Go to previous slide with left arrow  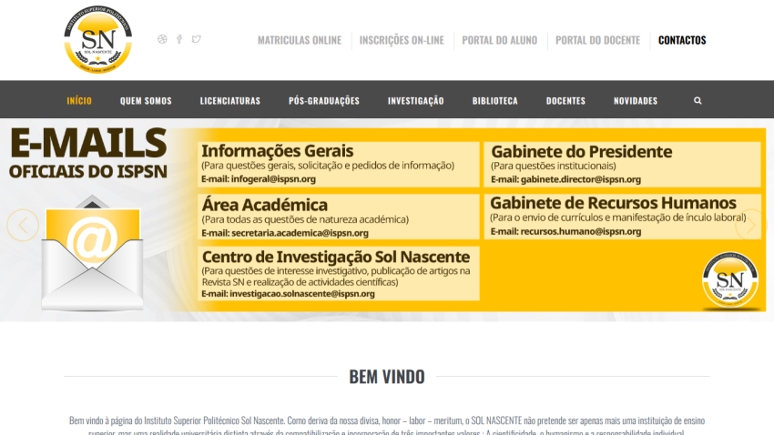23,226
